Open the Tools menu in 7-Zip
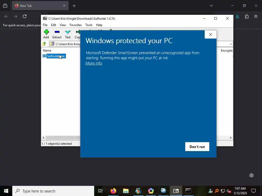This screenshot has height=196, width=262. [89, 25]
